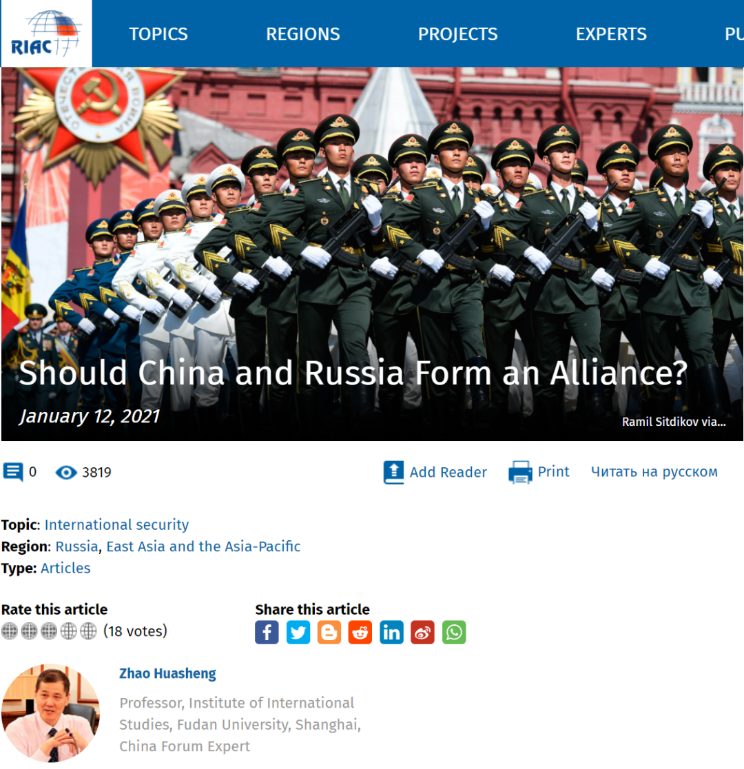This screenshot has width=744, height=769.
Task: Share article via WhatsApp
Action: click(x=454, y=632)
